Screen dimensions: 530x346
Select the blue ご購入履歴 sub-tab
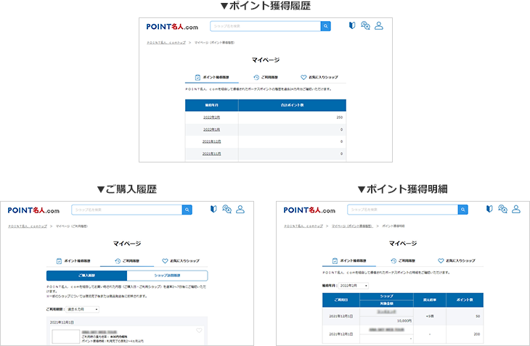[86, 276]
